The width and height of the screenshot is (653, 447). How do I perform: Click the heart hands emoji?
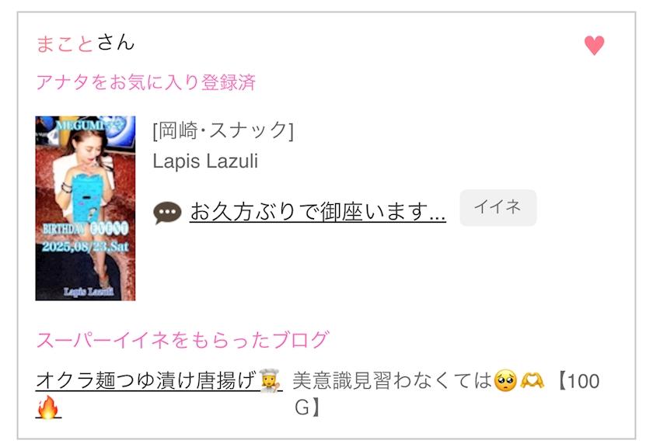pos(532,380)
